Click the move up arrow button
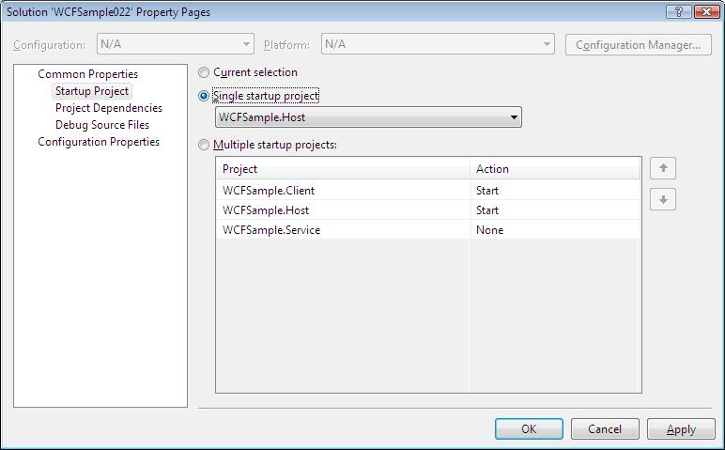The image size is (725, 450). (663, 168)
